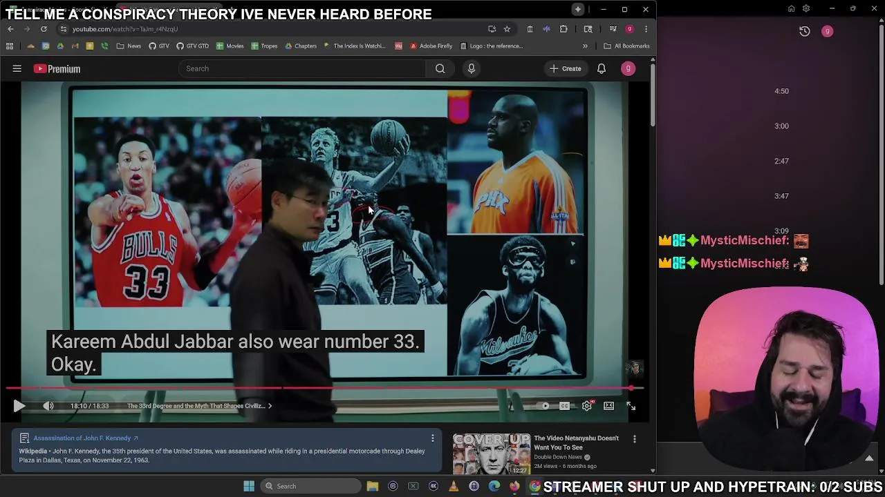Select the 4:50 entry in the right panel
This screenshot has height=497, width=885.
(x=781, y=91)
